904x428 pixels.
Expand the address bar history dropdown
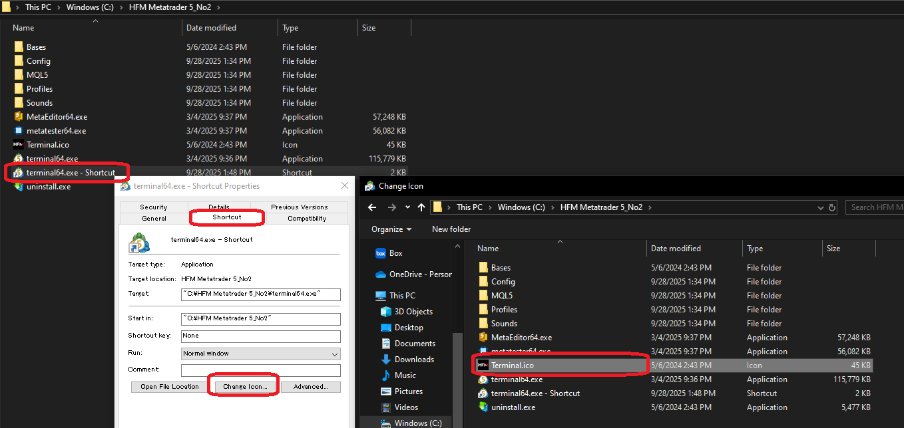(x=821, y=207)
